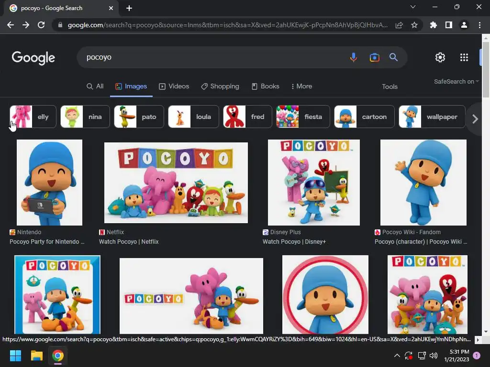Click the magnifying glass search button

[x=393, y=57]
